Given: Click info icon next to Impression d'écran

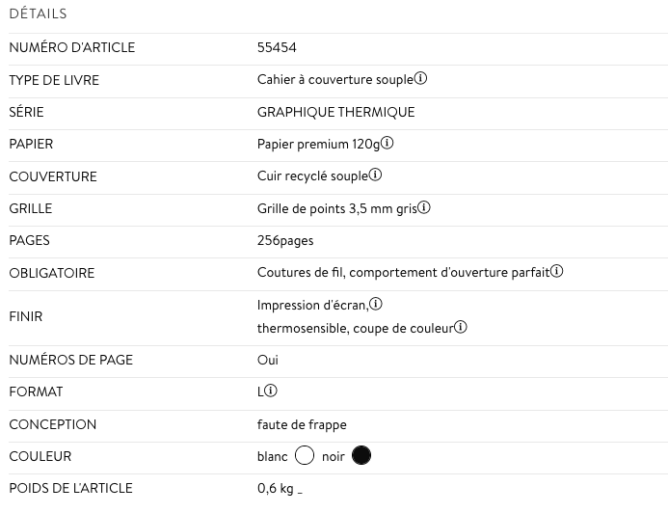Looking at the screenshot, I should (376, 305).
